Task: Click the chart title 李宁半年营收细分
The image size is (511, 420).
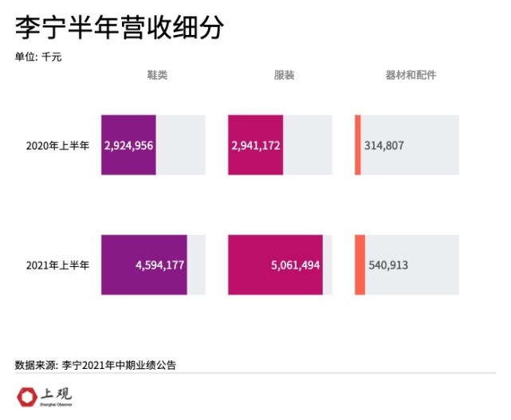Action: coord(120,28)
